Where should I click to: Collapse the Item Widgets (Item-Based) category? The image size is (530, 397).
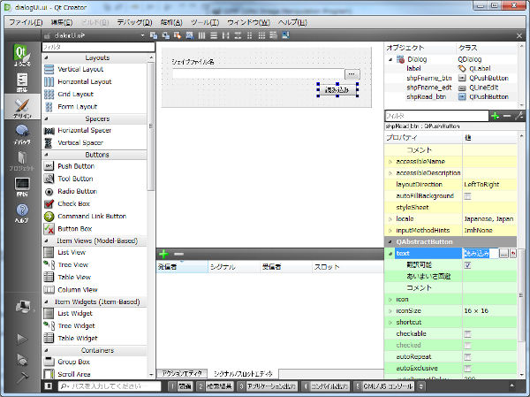46,302
